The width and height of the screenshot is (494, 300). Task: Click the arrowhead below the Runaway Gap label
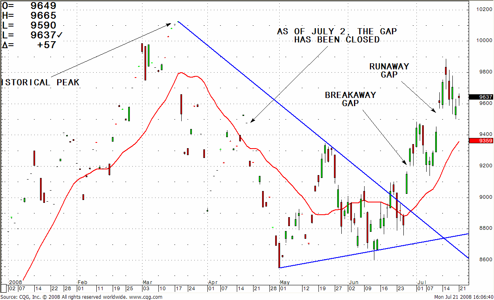click(434, 110)
